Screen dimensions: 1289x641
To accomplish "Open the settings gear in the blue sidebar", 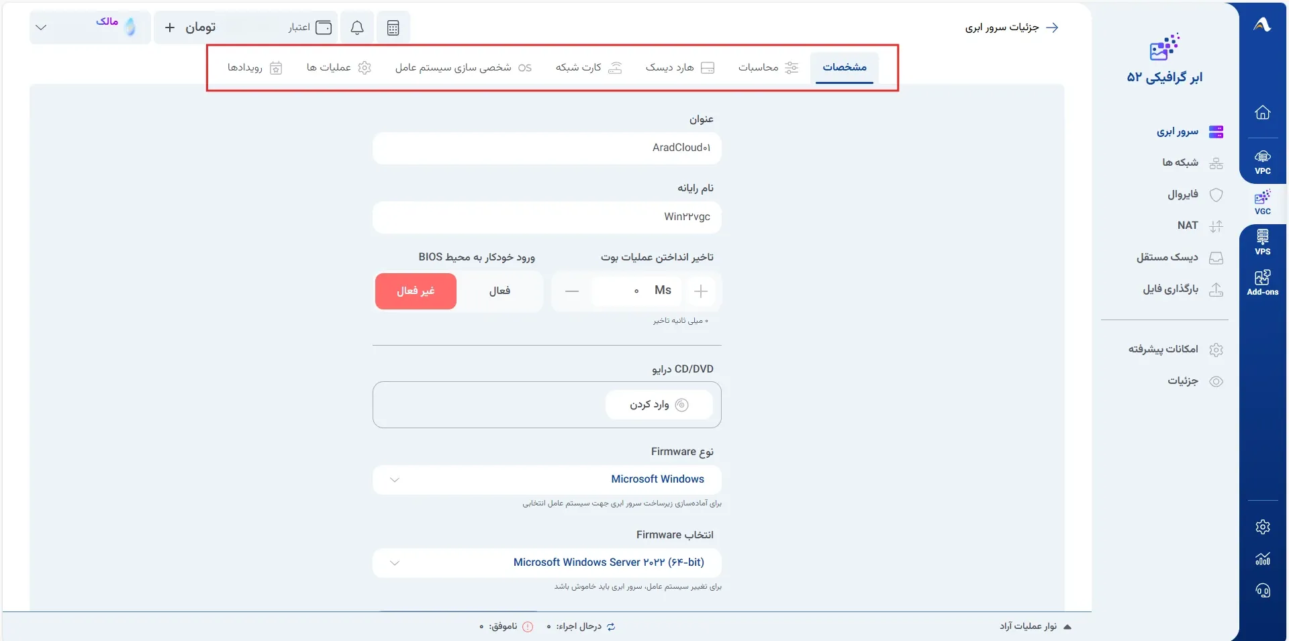I will point(1263,527).
